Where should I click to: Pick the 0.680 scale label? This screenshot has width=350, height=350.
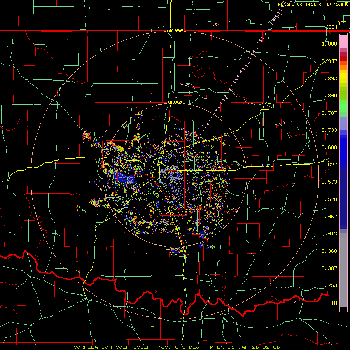[329, 147]
